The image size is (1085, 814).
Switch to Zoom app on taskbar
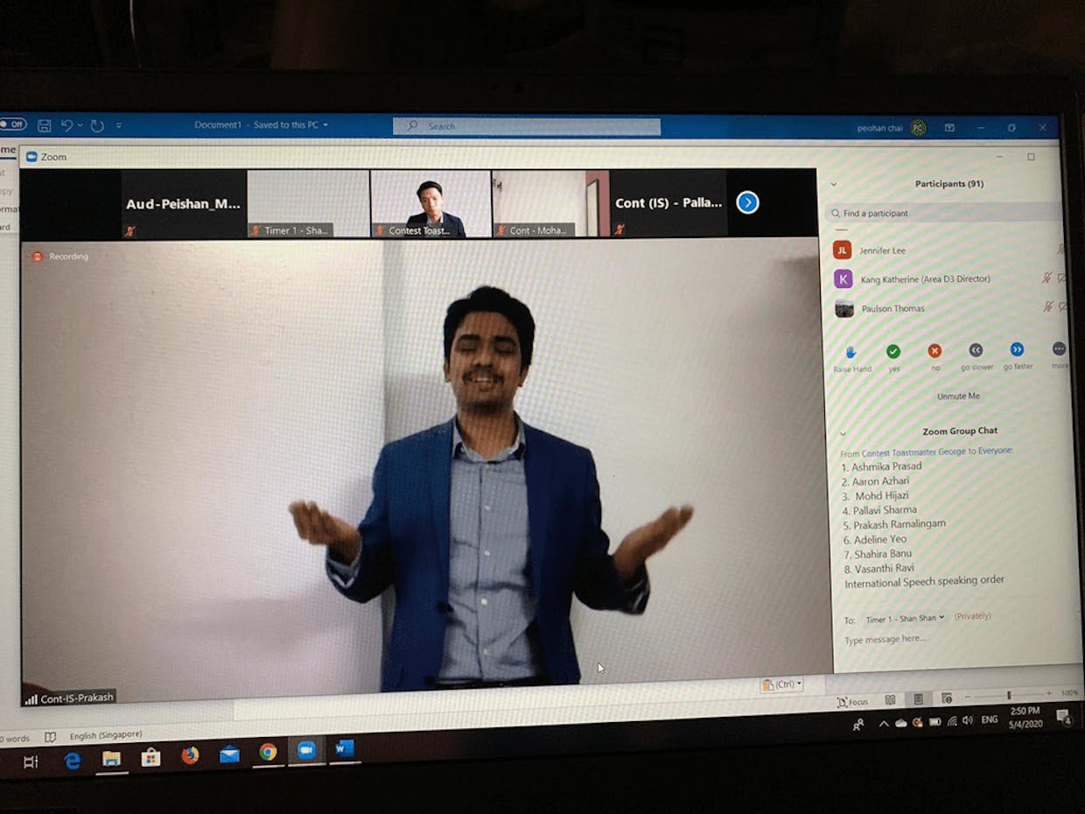click(306, 751)
